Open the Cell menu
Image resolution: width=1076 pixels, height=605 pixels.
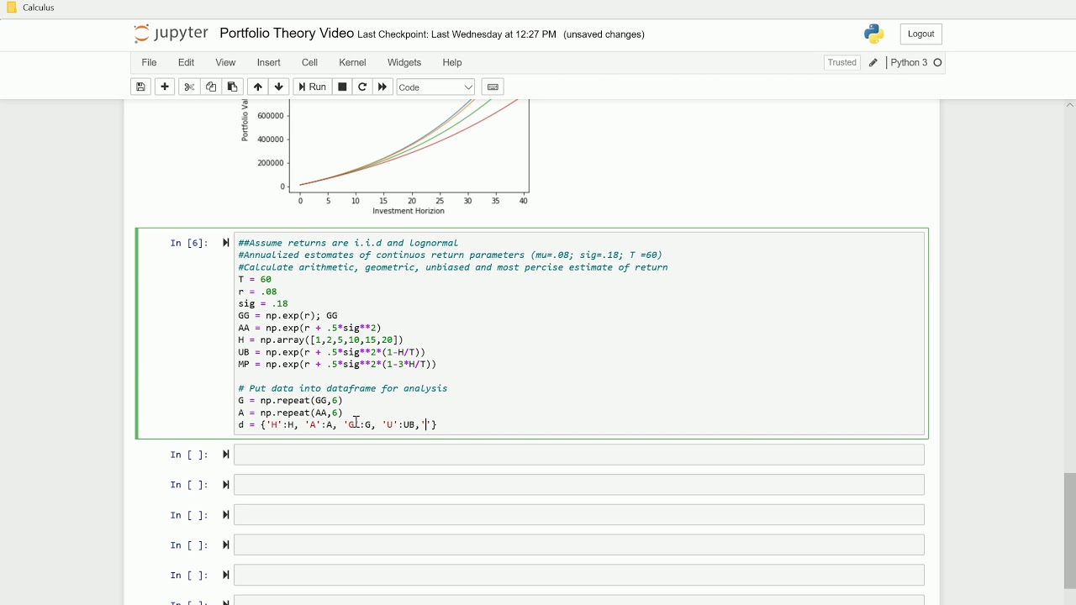click(x=309, y=62)
